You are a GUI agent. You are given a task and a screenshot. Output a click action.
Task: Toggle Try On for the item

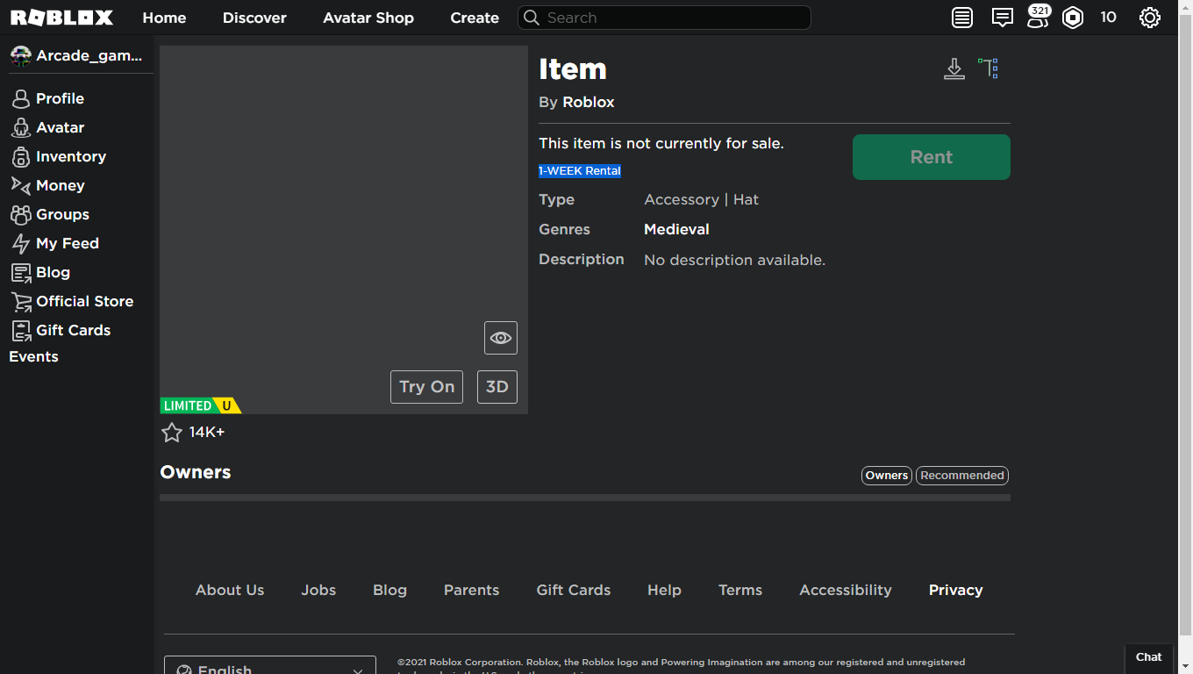click(x=426, y=387)
